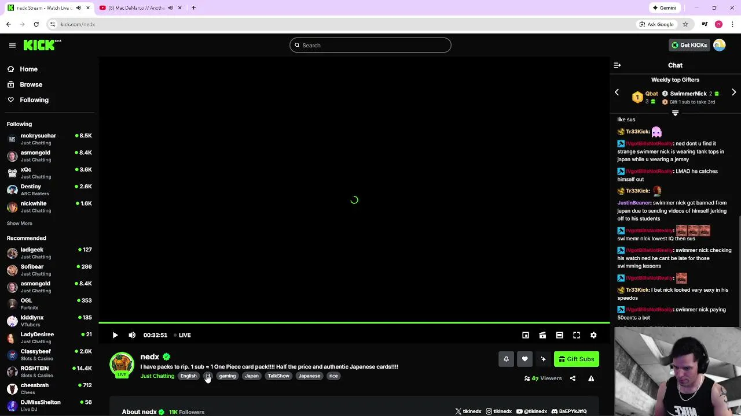
Task: Collapse the chat panel icon
Action: pos(617,65)
